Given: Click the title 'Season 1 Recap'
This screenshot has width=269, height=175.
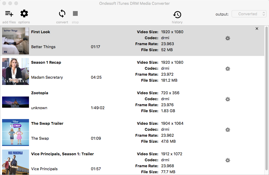Looking at the screenshot, I should 46,63.
